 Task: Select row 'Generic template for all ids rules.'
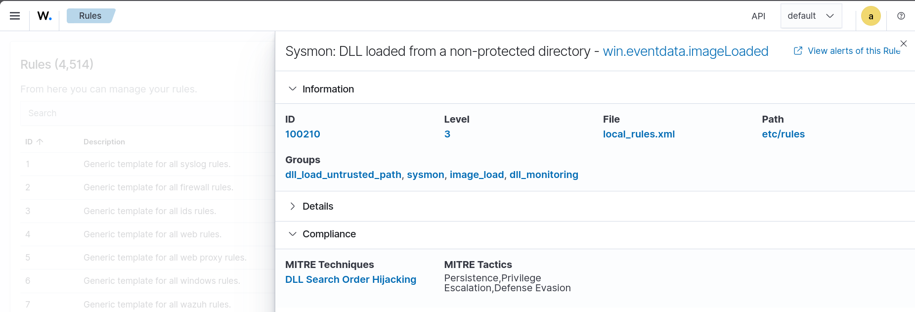coord(147,211)
